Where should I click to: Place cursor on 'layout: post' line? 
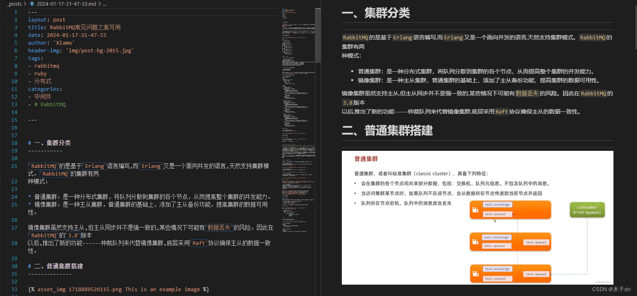pos(47,19)
